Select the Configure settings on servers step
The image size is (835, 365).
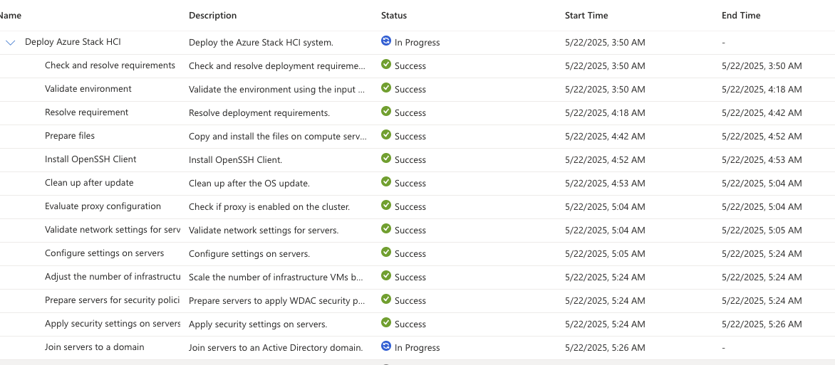[x=104, y=253]
